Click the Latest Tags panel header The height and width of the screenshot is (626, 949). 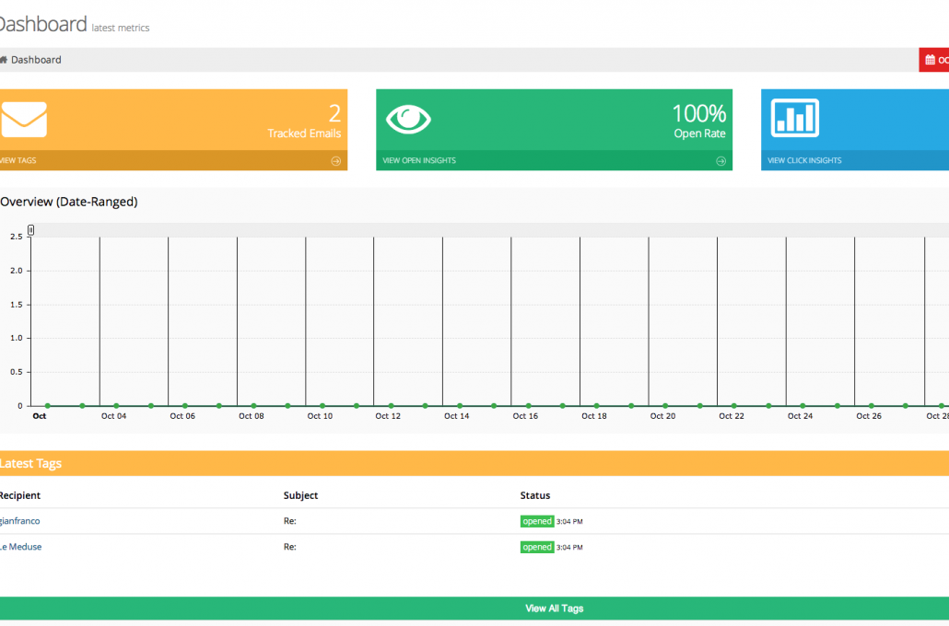[x=474, y=463]
